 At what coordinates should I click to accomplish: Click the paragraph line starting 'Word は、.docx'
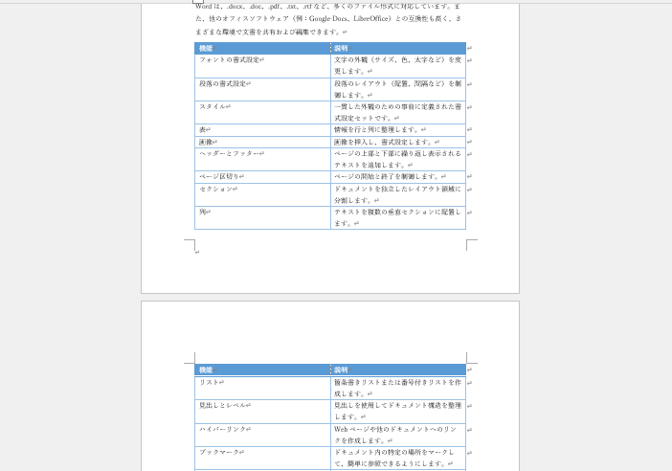coord(327,7)
